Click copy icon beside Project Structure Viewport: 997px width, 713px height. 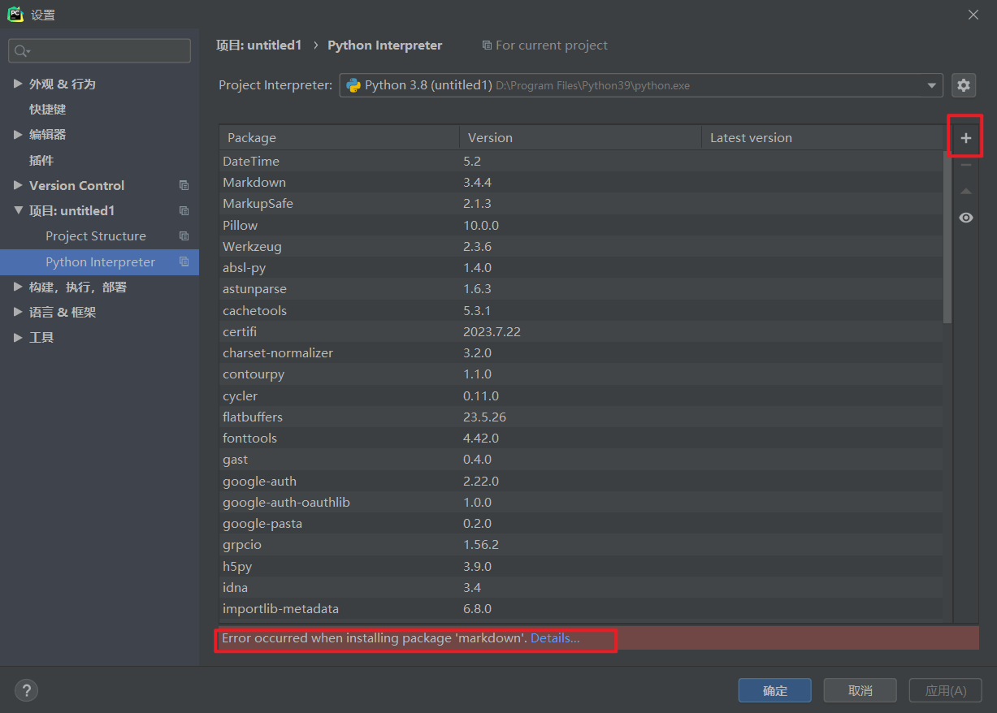point(184,236)
